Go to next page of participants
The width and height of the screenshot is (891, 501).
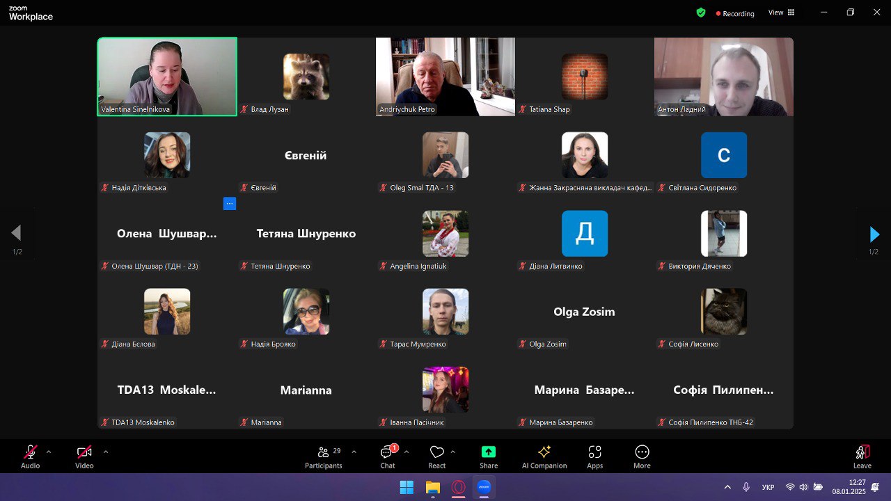(x=874, y=234)
